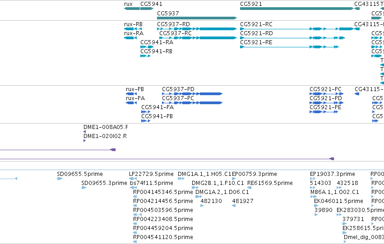Click the CG5937-RD transcript glyph
Screen dimensions: 384x244
pos(197,29)
